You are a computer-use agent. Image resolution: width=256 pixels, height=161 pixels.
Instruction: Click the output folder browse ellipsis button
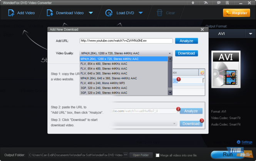tap(125, 155)
